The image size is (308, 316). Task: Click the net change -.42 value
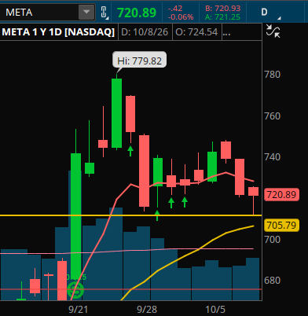(x=175, y=9)
